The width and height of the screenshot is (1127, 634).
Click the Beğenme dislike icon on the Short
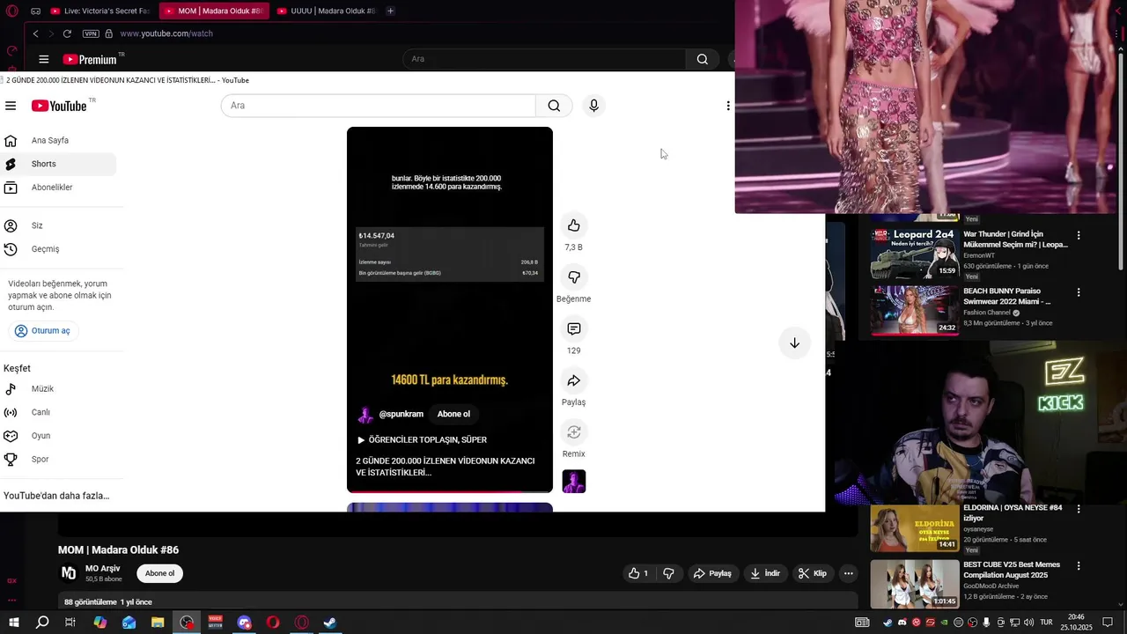pos(573,277)
